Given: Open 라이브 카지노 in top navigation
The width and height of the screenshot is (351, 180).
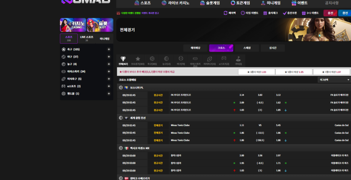Looking at the screenshot, I should pos(175,3).
